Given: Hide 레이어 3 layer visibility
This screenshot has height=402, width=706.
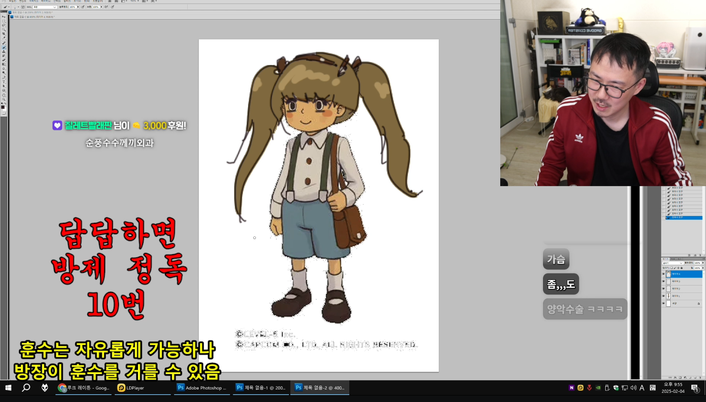Looking at the screenshot, I should click(x=663, y=281).
